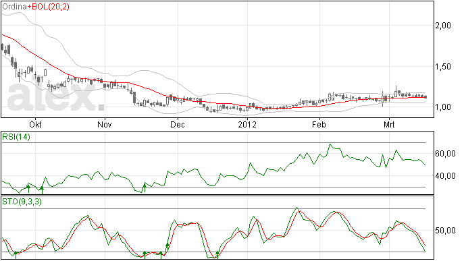Click the RSI green buy arrow in mid-November
466x261 pixels.
pyautogui.click(x=145, y=188)
